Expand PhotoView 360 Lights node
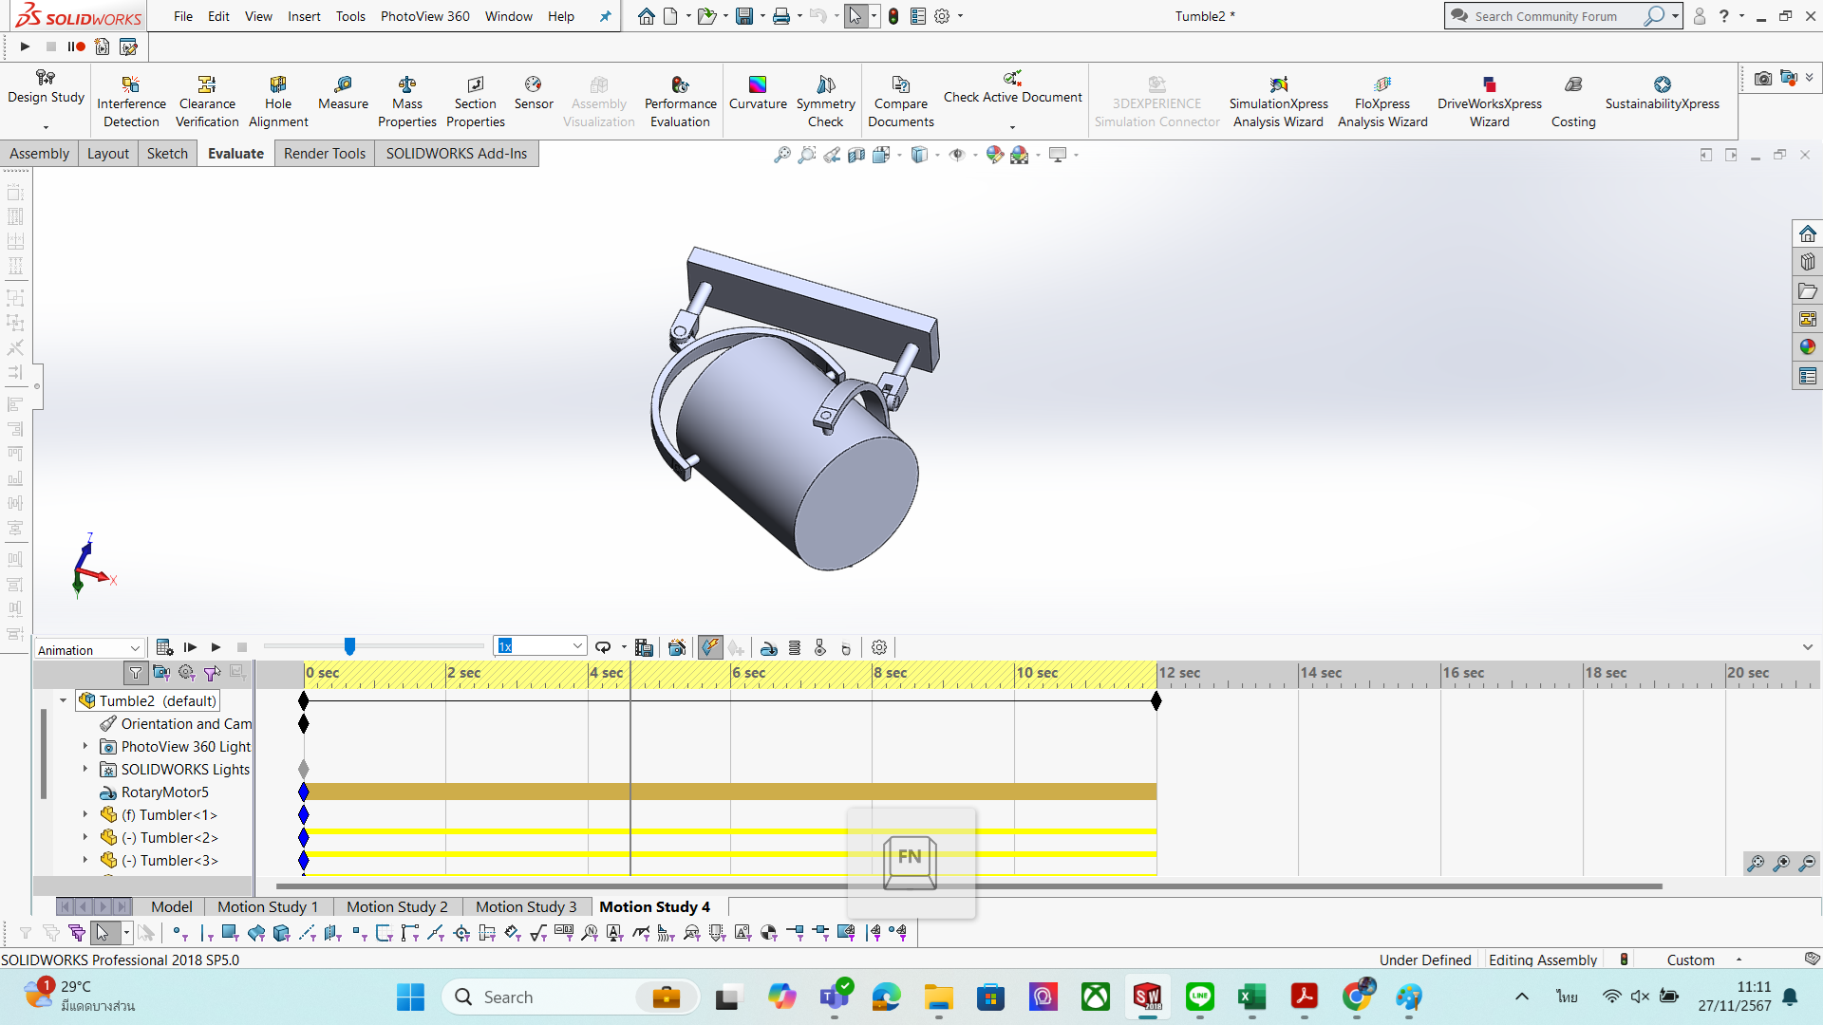 pos(85,746)
